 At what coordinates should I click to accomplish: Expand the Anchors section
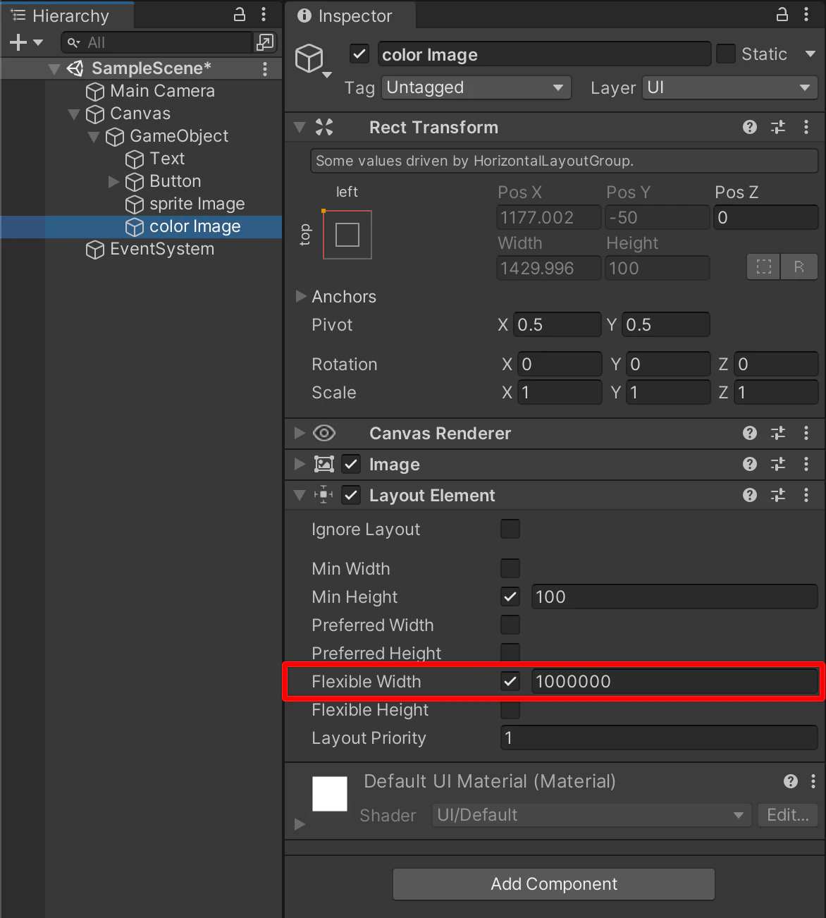[x=301, y=296]
